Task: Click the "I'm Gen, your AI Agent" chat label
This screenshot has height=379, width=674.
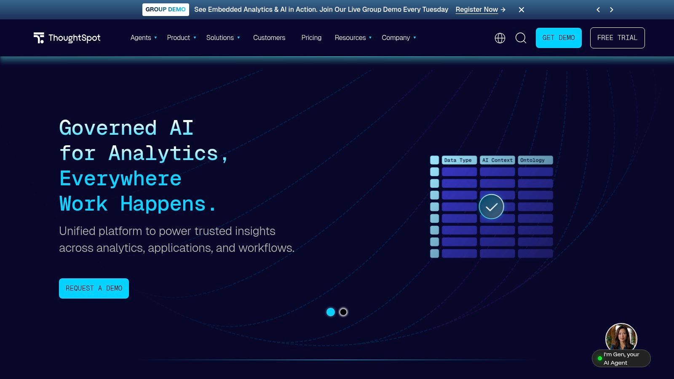Action: 621,359
